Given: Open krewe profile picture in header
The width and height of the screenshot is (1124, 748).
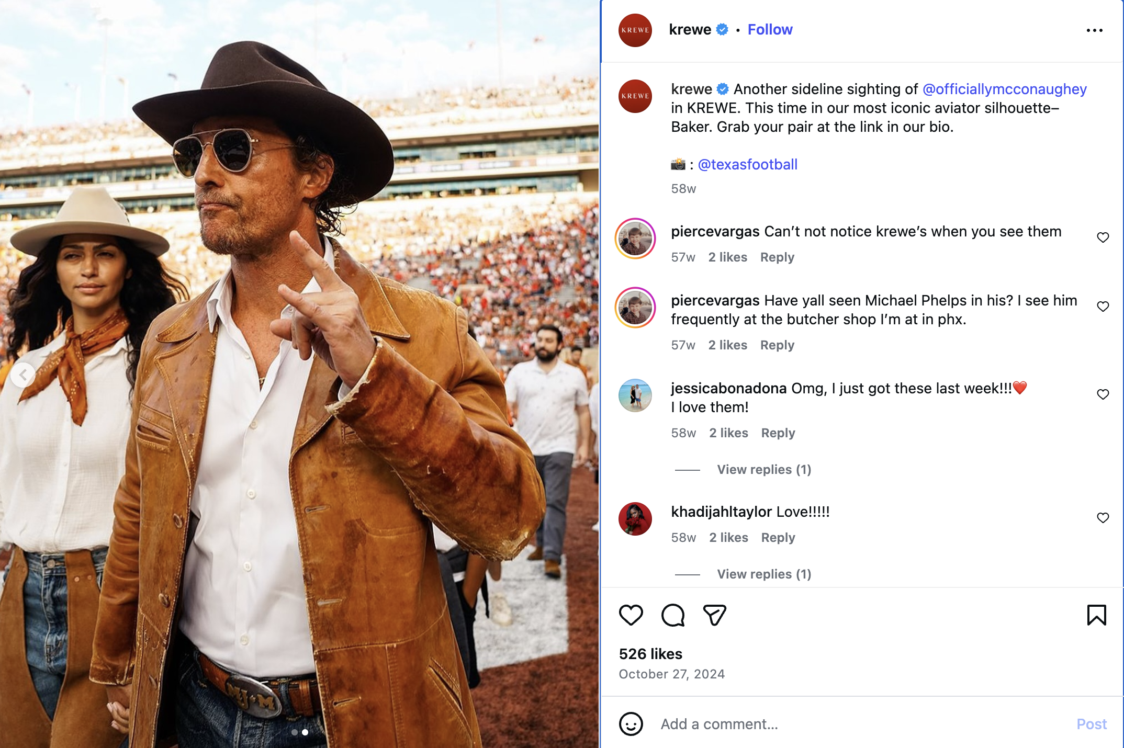Looking at the screenshot, I should pyautogui.click(x=635, y=30).
